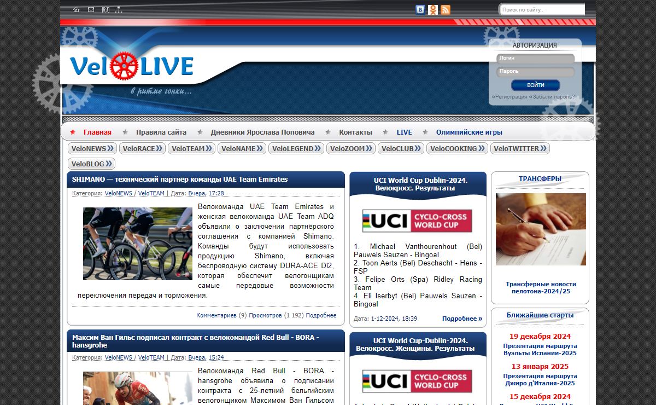Select the VeloNEWS category tab
Viewport: 656px width, 405px height.
(x=92, y=148)
